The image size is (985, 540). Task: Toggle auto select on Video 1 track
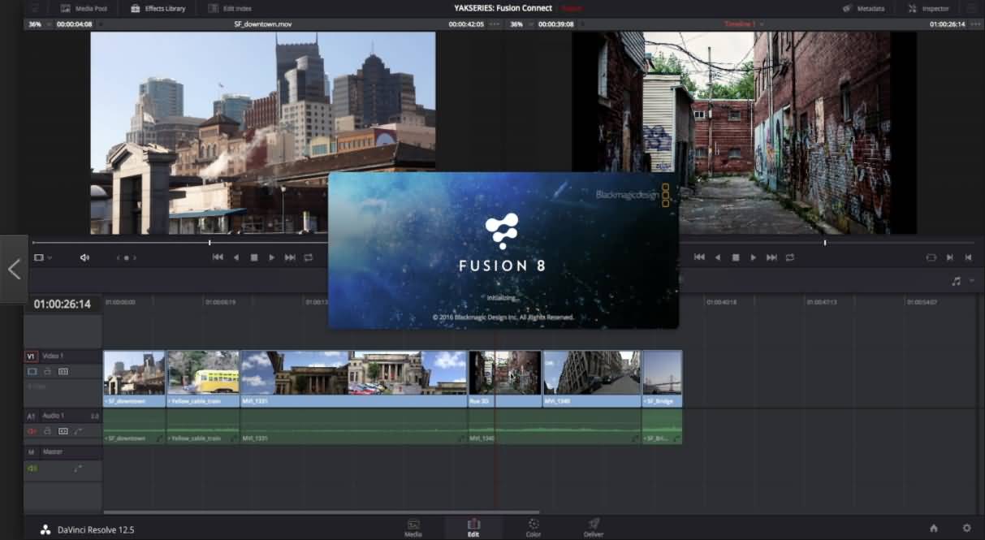tap(63, 371)
